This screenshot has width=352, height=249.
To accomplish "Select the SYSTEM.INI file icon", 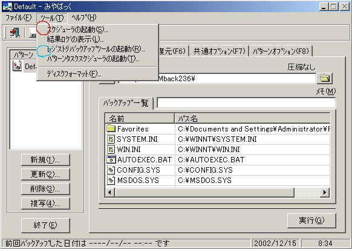I will (111, 139).
